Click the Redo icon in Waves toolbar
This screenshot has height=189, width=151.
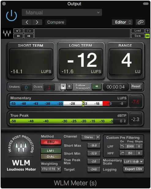click(29, 31)
